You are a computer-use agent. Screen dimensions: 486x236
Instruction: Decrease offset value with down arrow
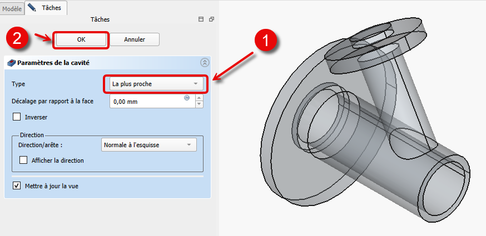tap(199, 104)
